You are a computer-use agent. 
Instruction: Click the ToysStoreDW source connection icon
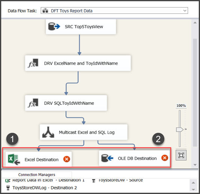point(94,181)
